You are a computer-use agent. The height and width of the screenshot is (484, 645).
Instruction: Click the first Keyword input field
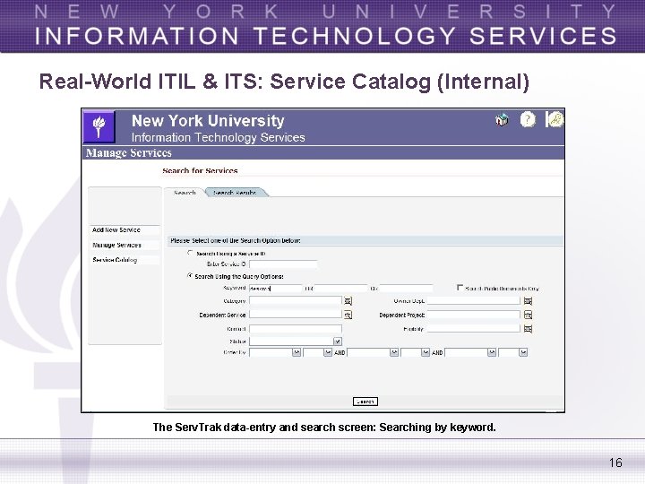pos(275,288)
